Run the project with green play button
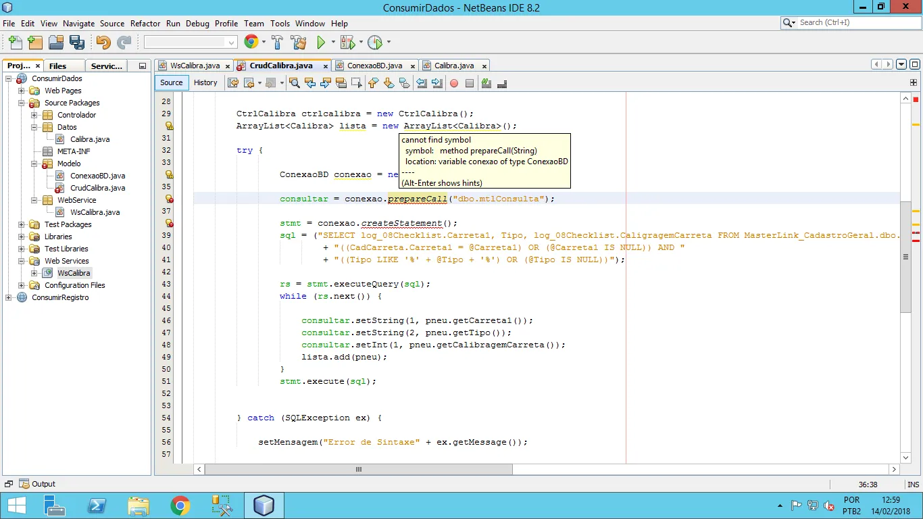The image size is (923, 519). [322, 43]
